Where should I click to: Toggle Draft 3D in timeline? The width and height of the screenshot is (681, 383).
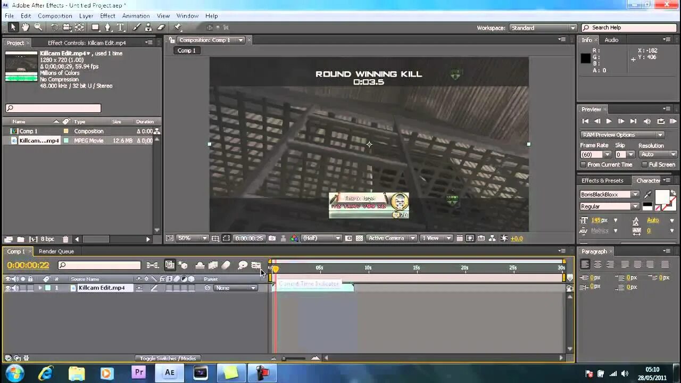tap(183, 265)
